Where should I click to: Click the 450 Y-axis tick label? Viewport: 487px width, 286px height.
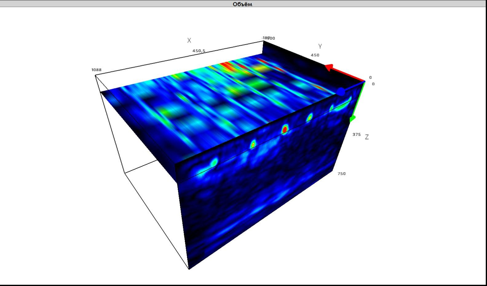click(315, 55)
